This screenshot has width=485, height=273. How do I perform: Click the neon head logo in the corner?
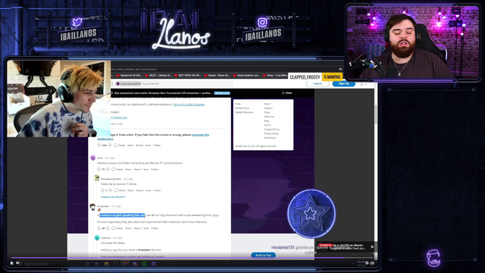433,258
